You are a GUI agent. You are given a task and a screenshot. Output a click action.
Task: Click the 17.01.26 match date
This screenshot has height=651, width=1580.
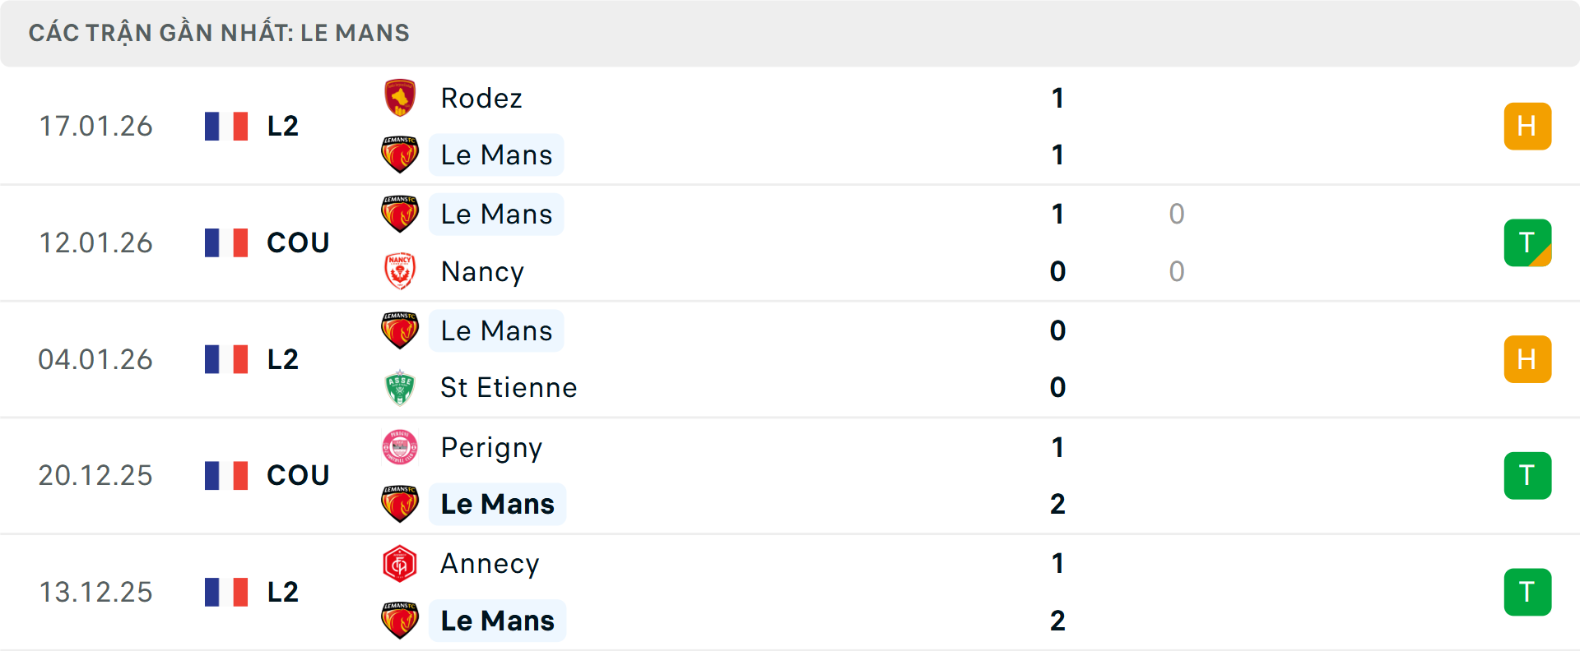coord(95,126)
